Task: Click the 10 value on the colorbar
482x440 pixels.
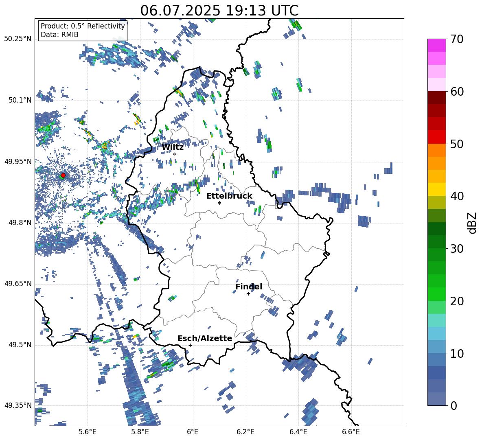Action: click(457, 354)
